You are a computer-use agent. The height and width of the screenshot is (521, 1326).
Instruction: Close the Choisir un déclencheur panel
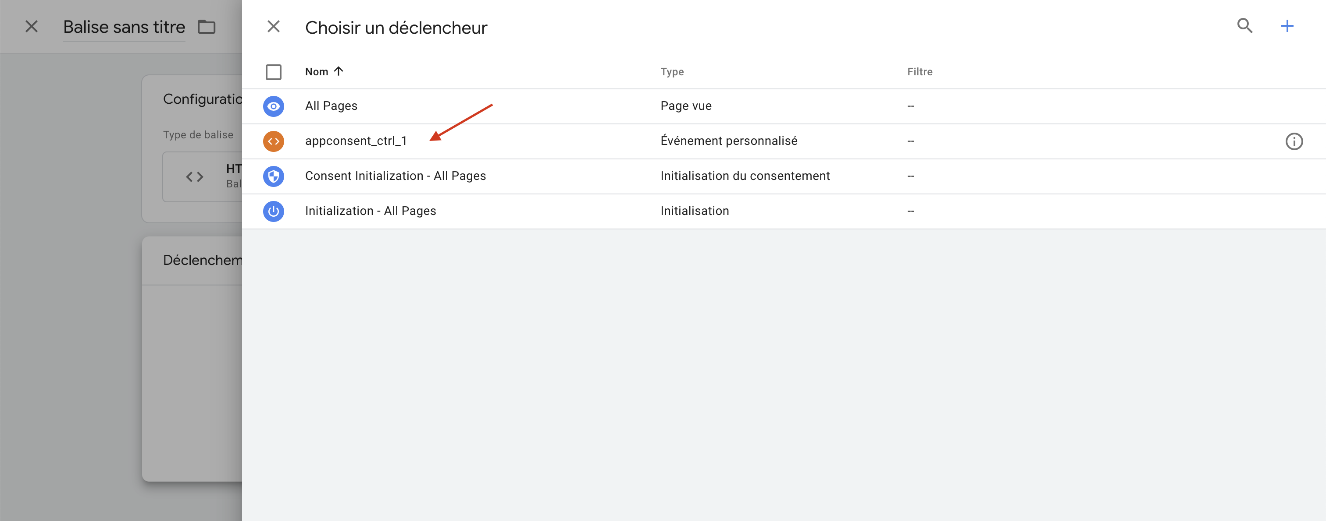273,26
